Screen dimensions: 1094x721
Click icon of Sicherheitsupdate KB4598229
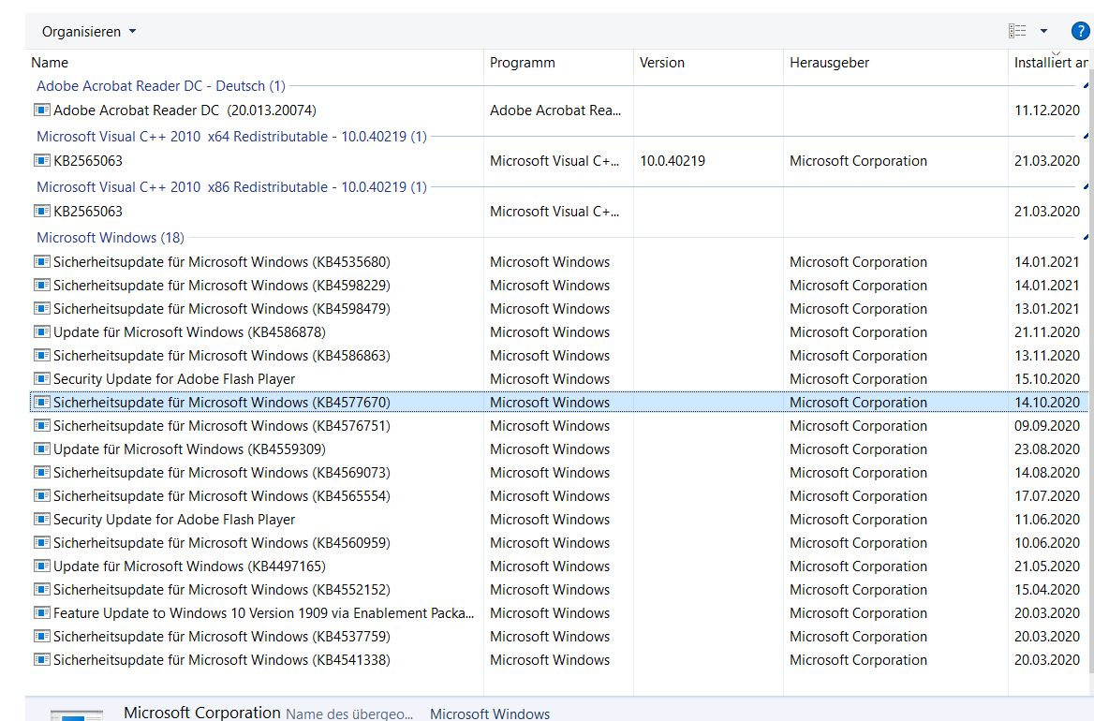42,286
